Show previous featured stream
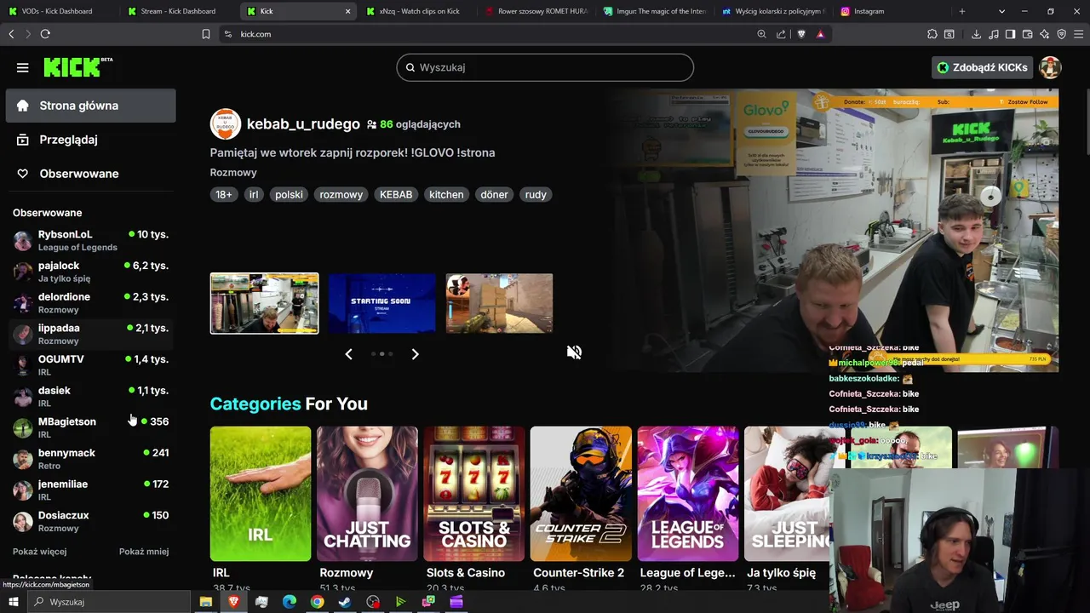 point(348,353)
